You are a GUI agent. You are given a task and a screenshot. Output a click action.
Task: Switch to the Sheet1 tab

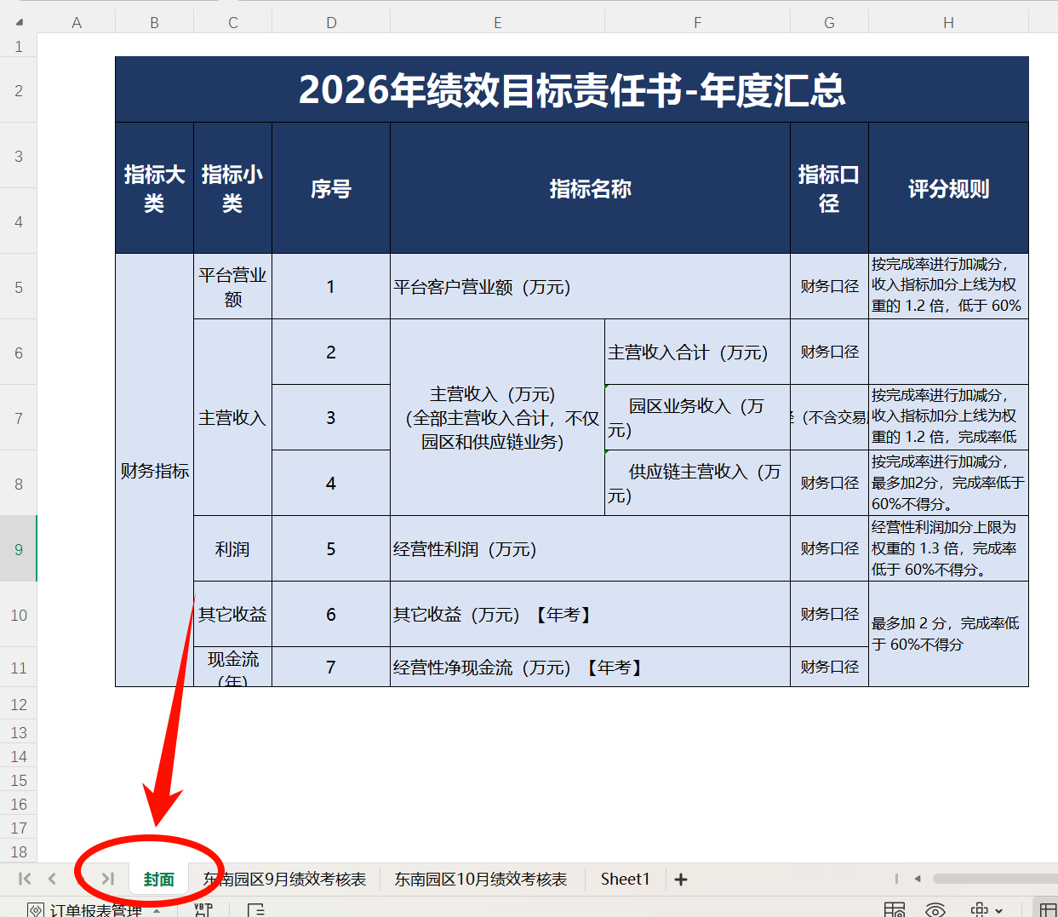click(626, 879)
